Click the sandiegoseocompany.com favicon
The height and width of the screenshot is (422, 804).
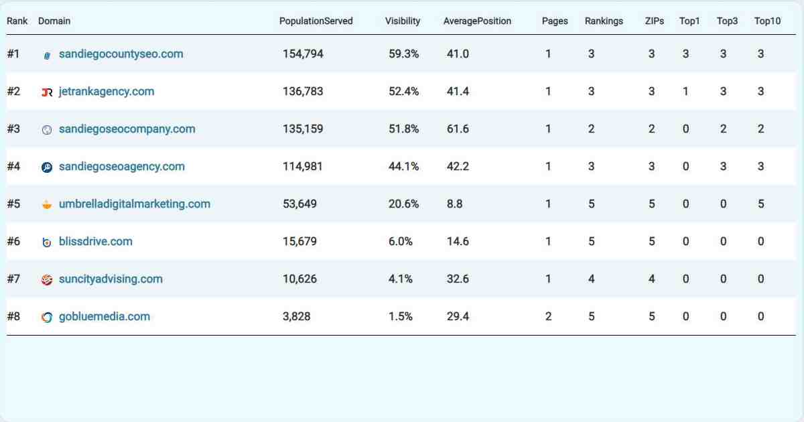tap(47, 130)
